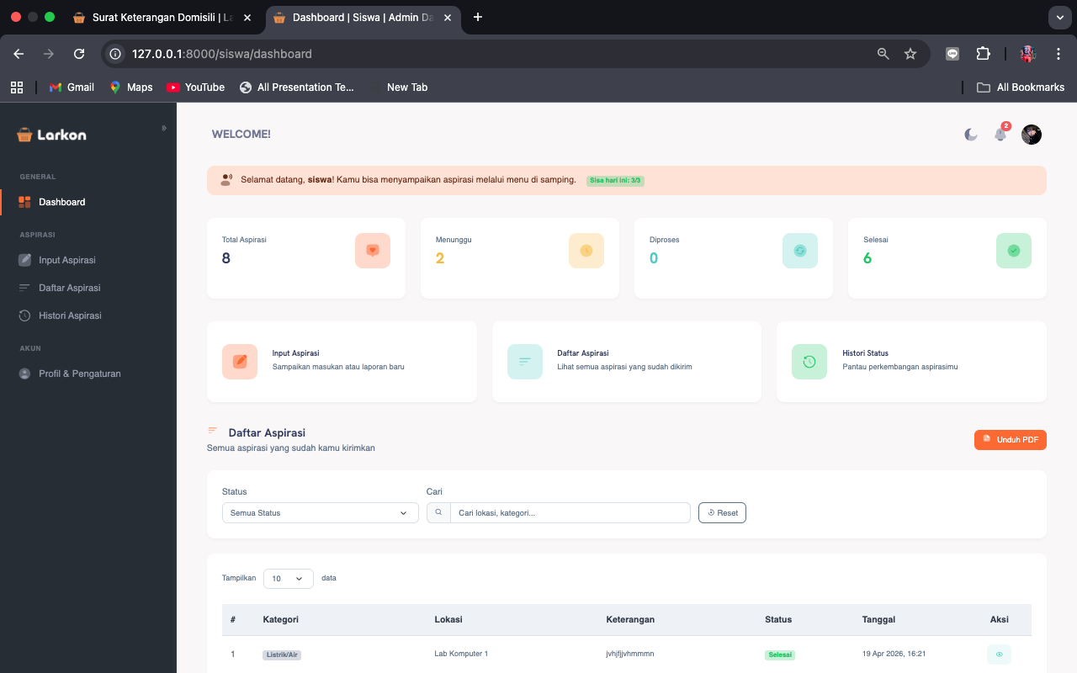Click orange edit icon on Input Aspirasi card

240,362
